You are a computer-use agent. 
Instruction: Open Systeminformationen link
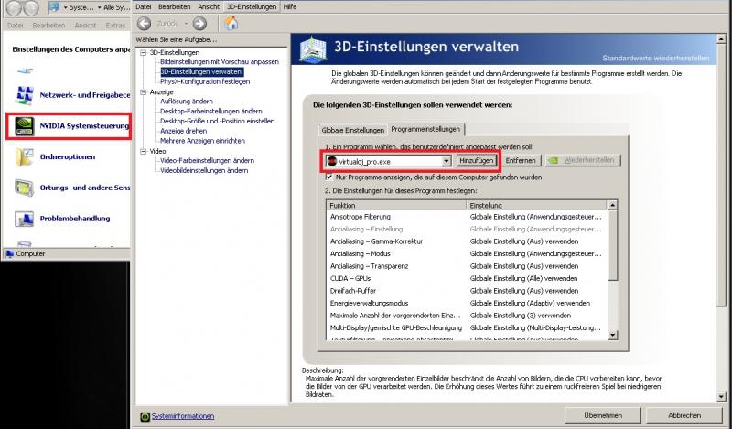tap(182, 416)
